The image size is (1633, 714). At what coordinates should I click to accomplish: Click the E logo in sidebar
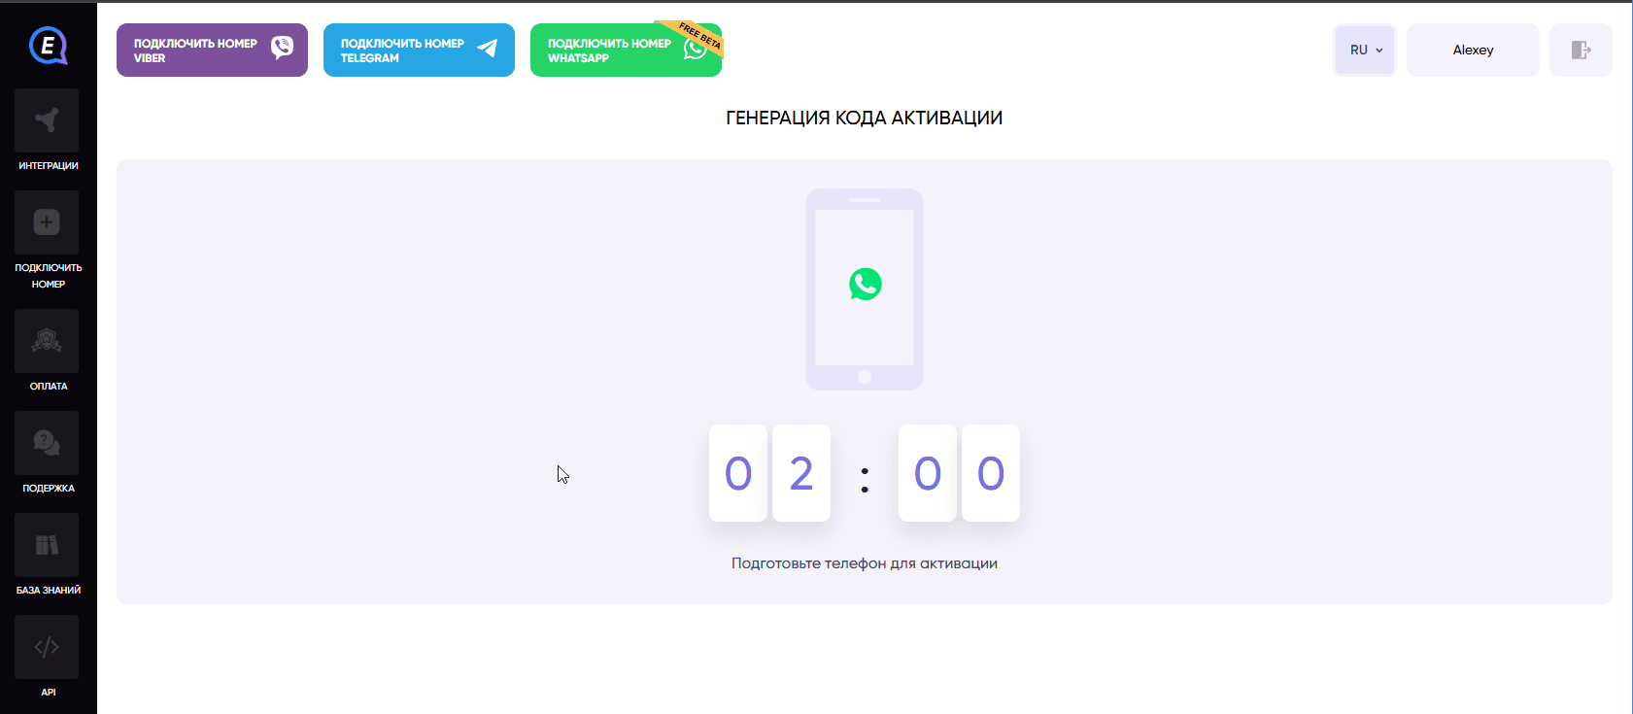point(48,46)
